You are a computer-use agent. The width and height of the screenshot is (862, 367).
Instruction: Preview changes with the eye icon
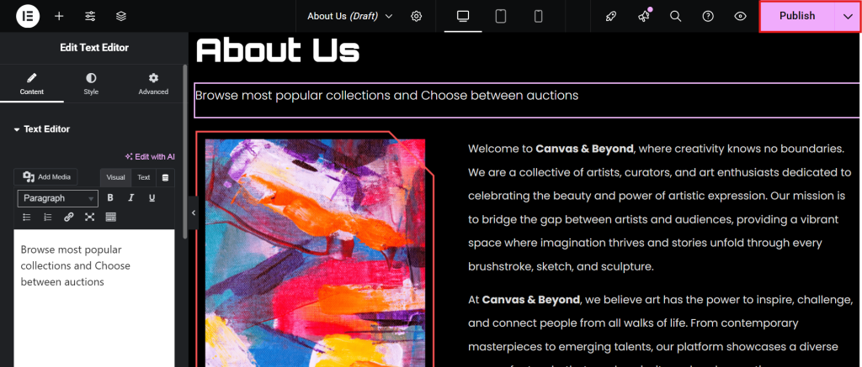point(740,16)
